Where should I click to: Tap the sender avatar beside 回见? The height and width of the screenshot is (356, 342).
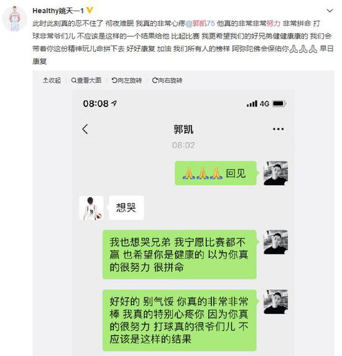click(x=275, y=173)
